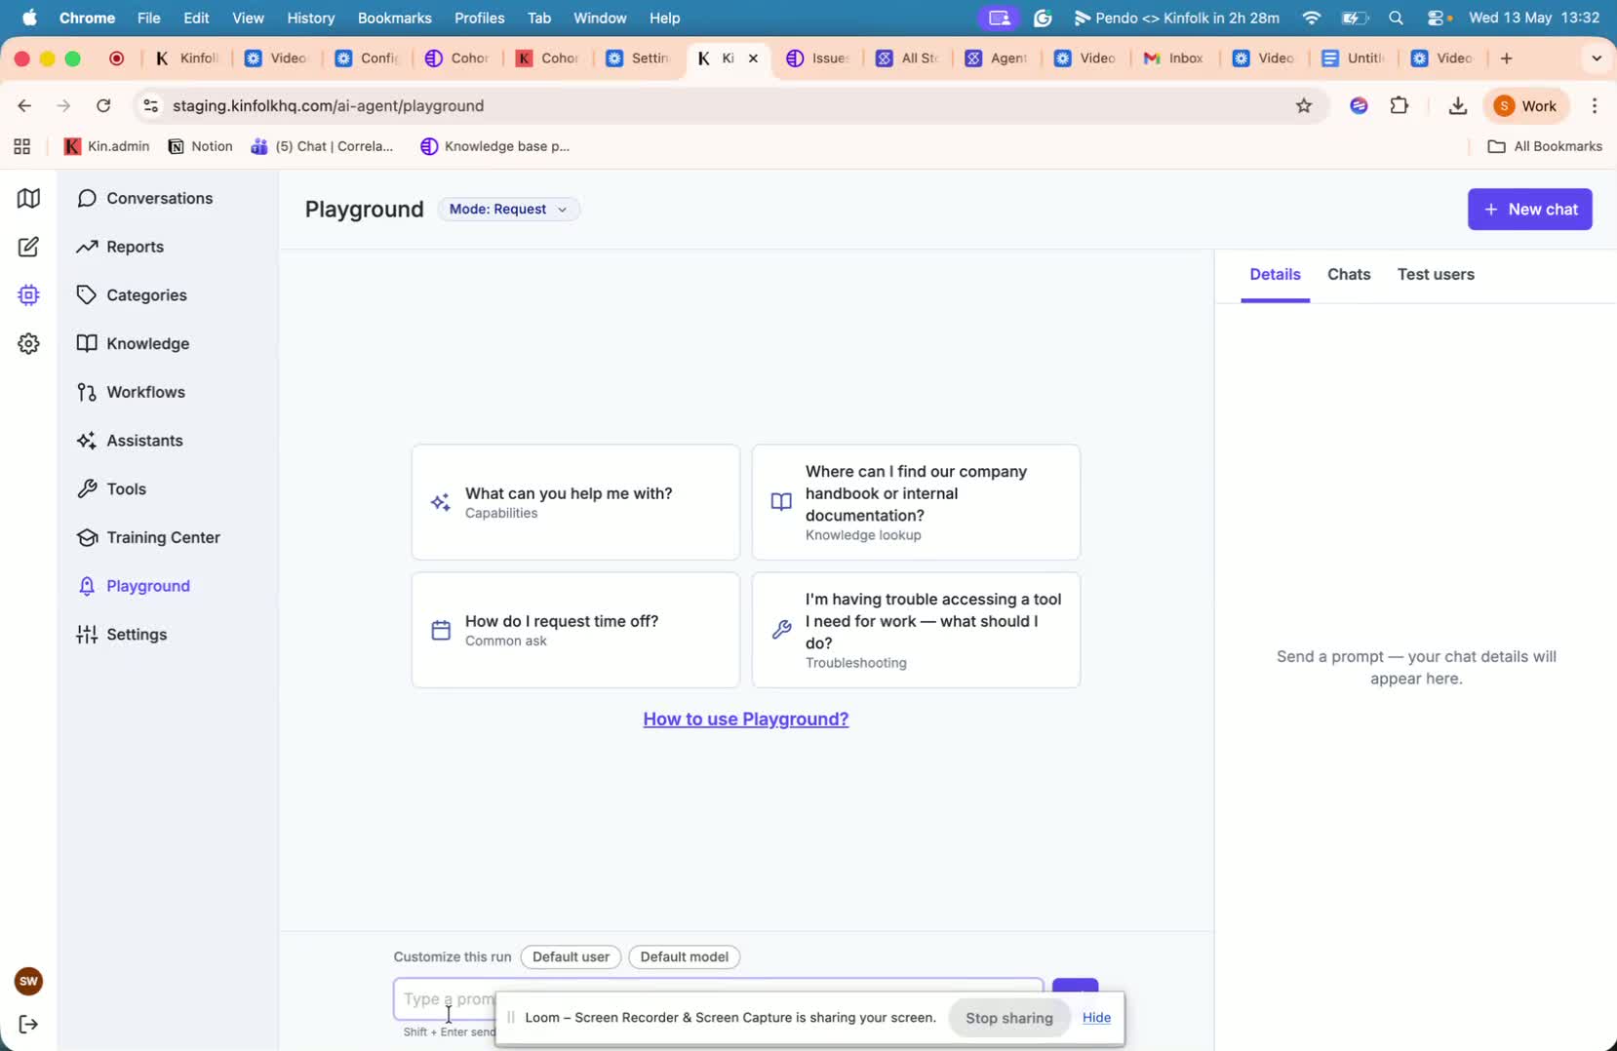Open the Default model selector
The width and height of the screenshot is (1617, 1051).
(x=684, y=956)
